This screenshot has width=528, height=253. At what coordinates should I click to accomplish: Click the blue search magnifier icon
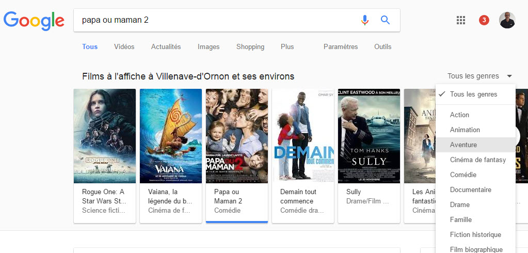pos(385,20)
